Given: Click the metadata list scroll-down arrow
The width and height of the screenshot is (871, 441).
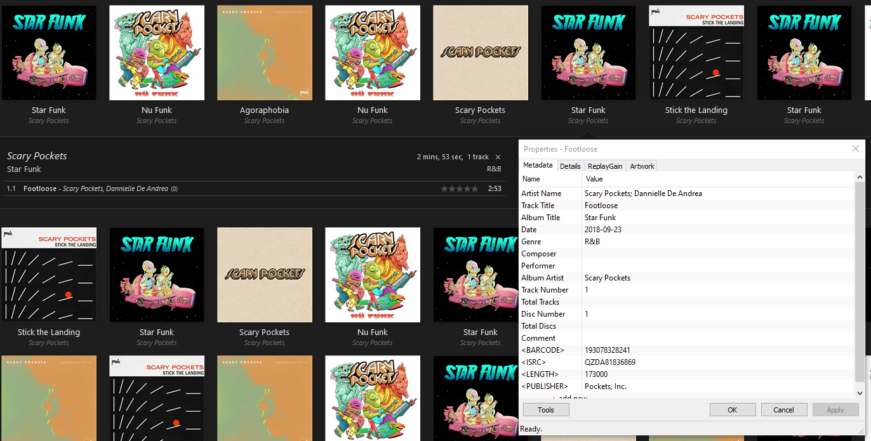Looking at the screenshot, I should coord(860,393).
